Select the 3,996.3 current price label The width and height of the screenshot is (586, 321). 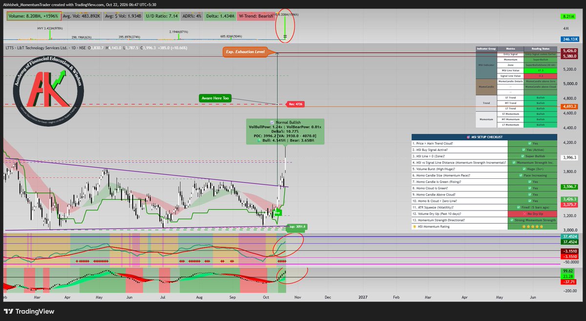[570, 157]
